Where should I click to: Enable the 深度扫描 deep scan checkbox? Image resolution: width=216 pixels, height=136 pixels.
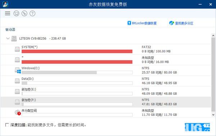[x=7, y=125]
